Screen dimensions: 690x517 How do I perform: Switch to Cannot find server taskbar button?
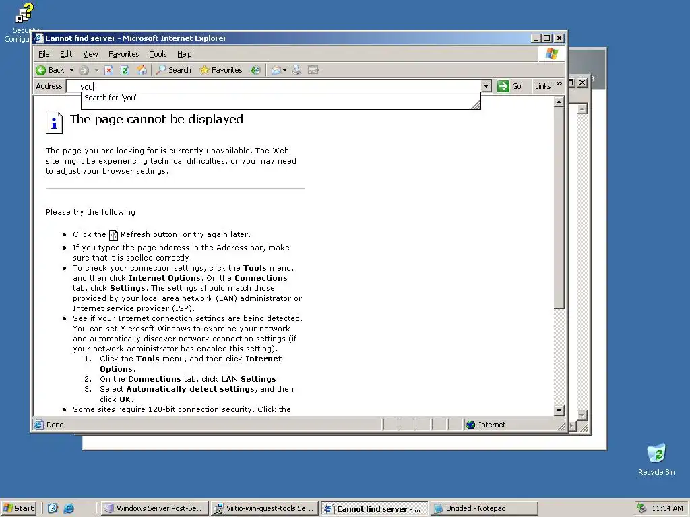374,508
